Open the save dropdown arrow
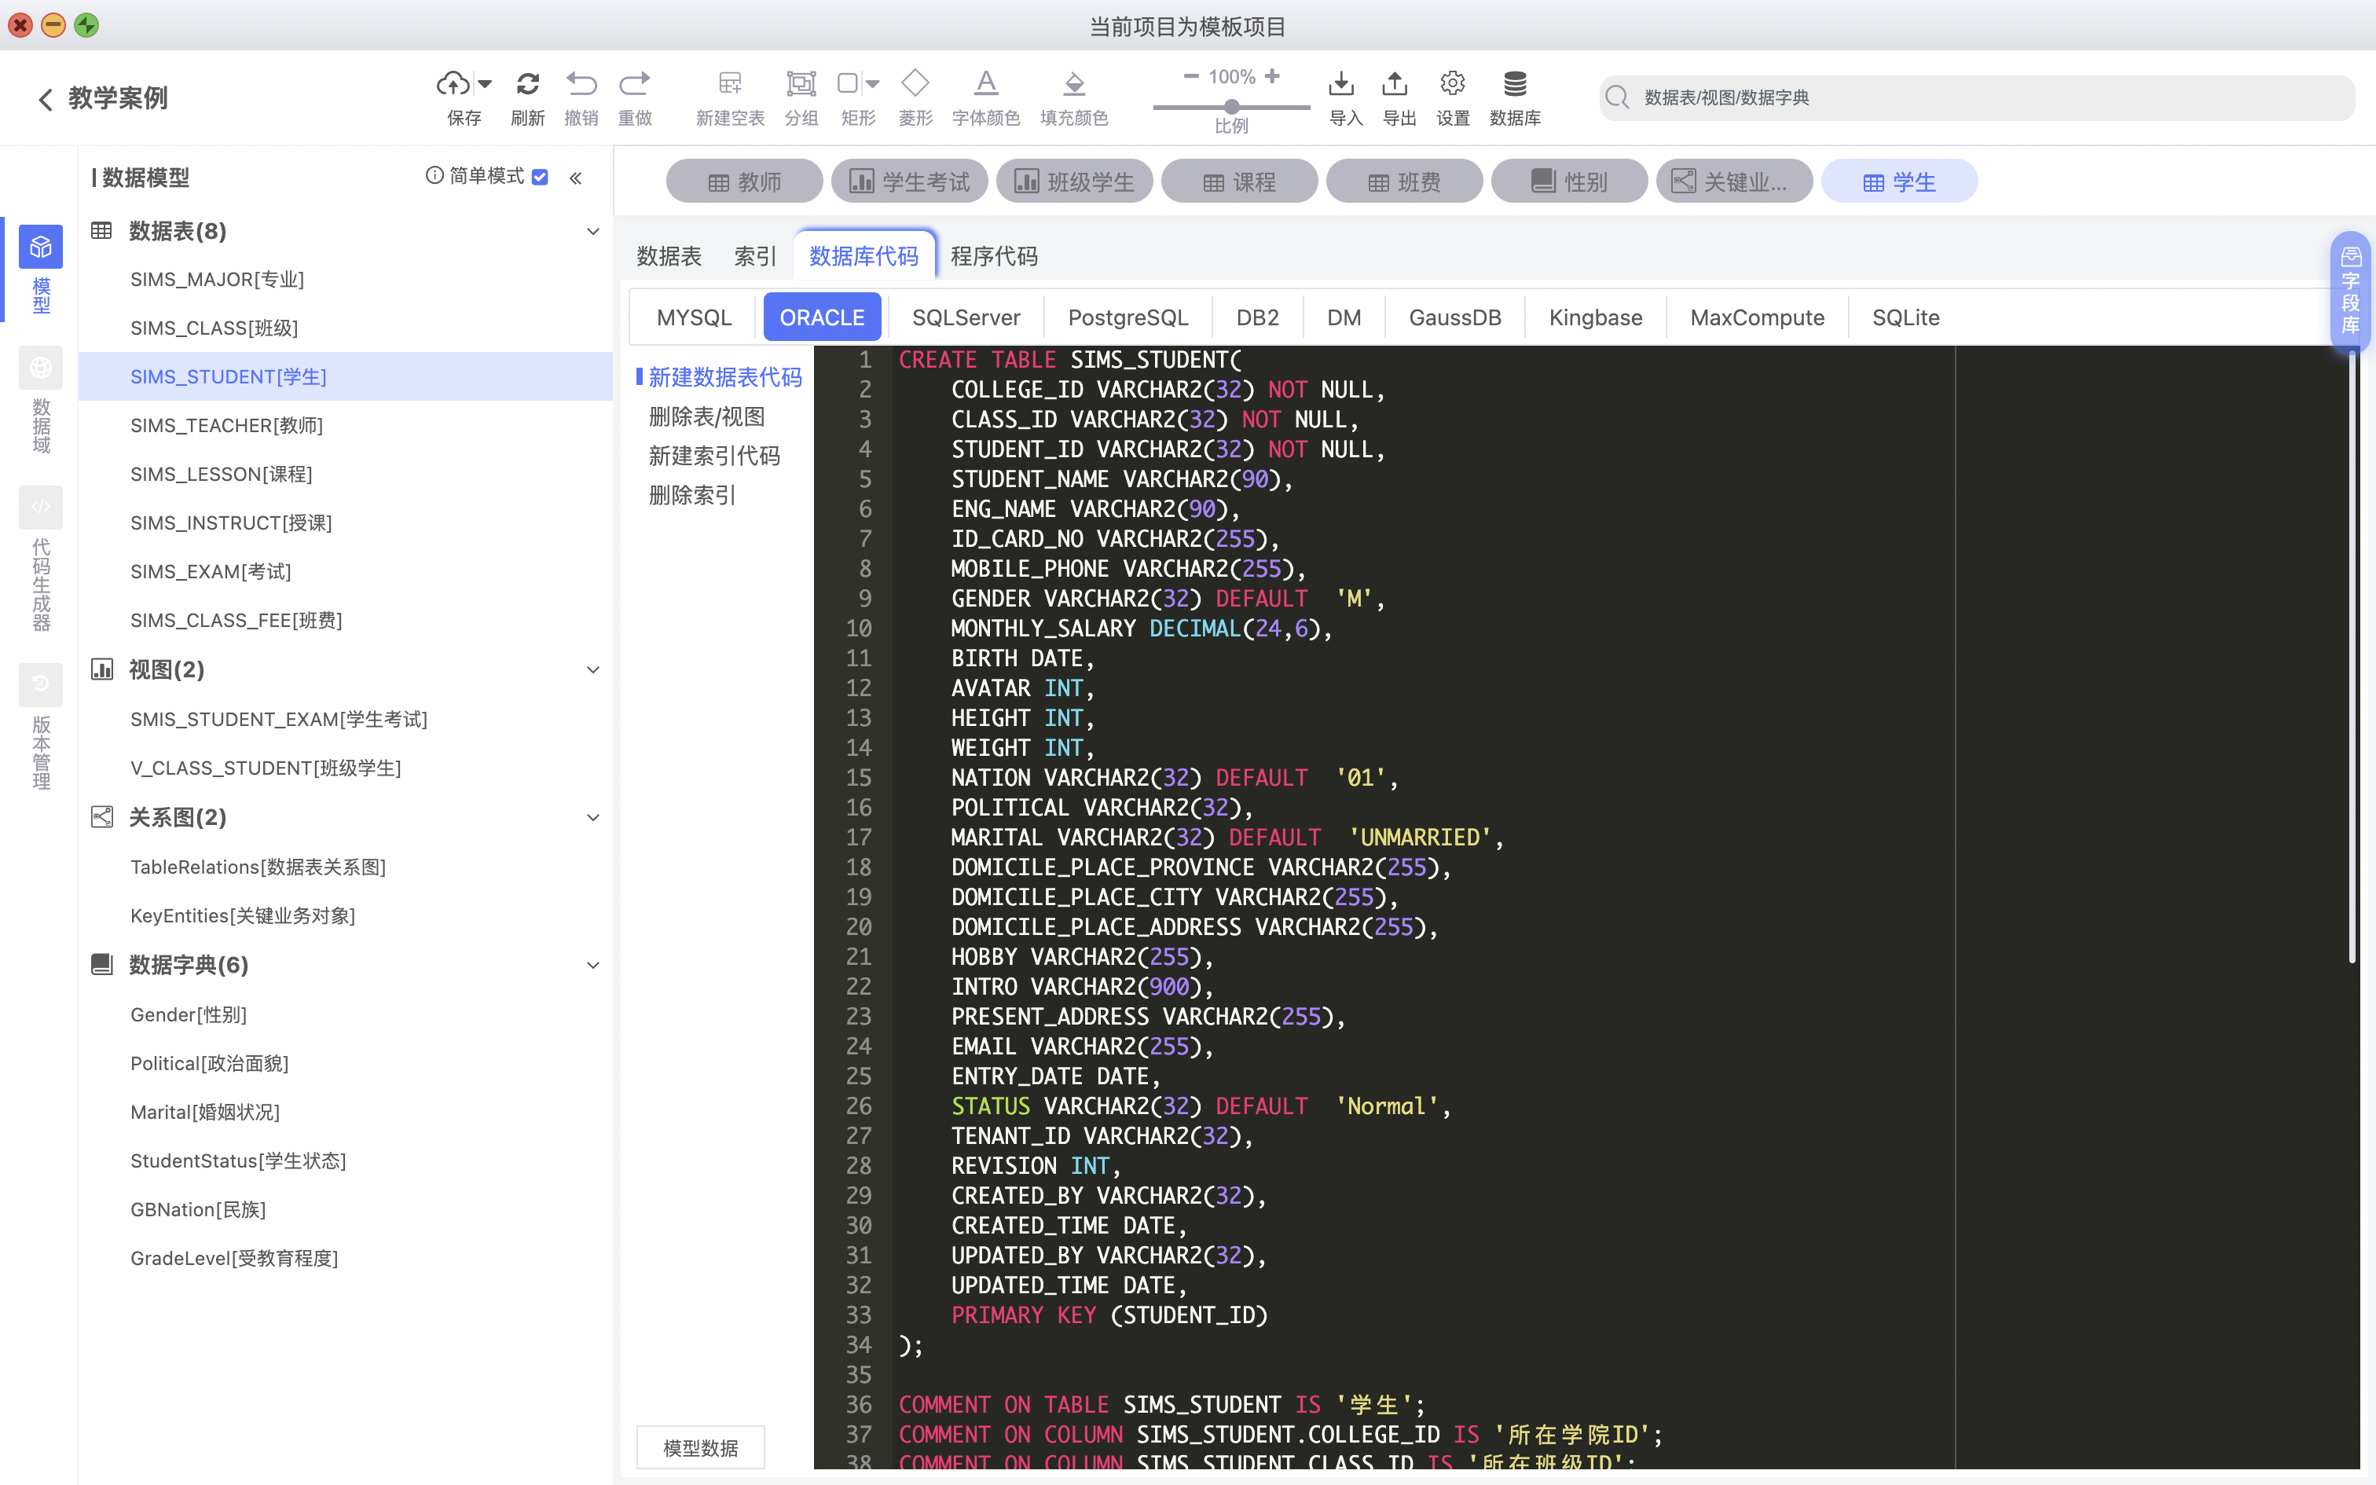The width and height of the screenshot is (2376, 1485). (x=485, y=83)
